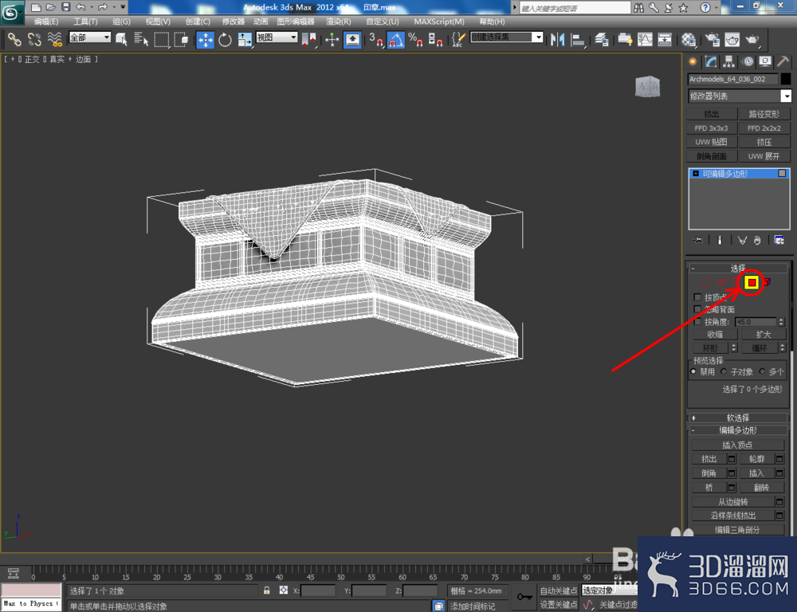Click the Align tool icon
Viewport: 797px width, 612px height.
click(578, 40)
